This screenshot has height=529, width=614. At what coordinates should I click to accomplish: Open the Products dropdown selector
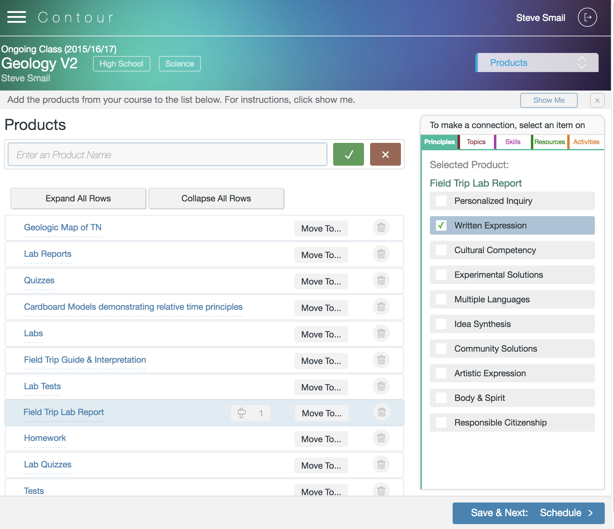[537, 63]
